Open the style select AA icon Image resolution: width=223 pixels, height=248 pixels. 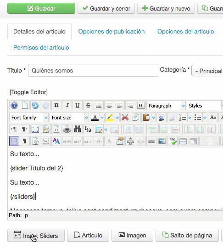(56, 141)
